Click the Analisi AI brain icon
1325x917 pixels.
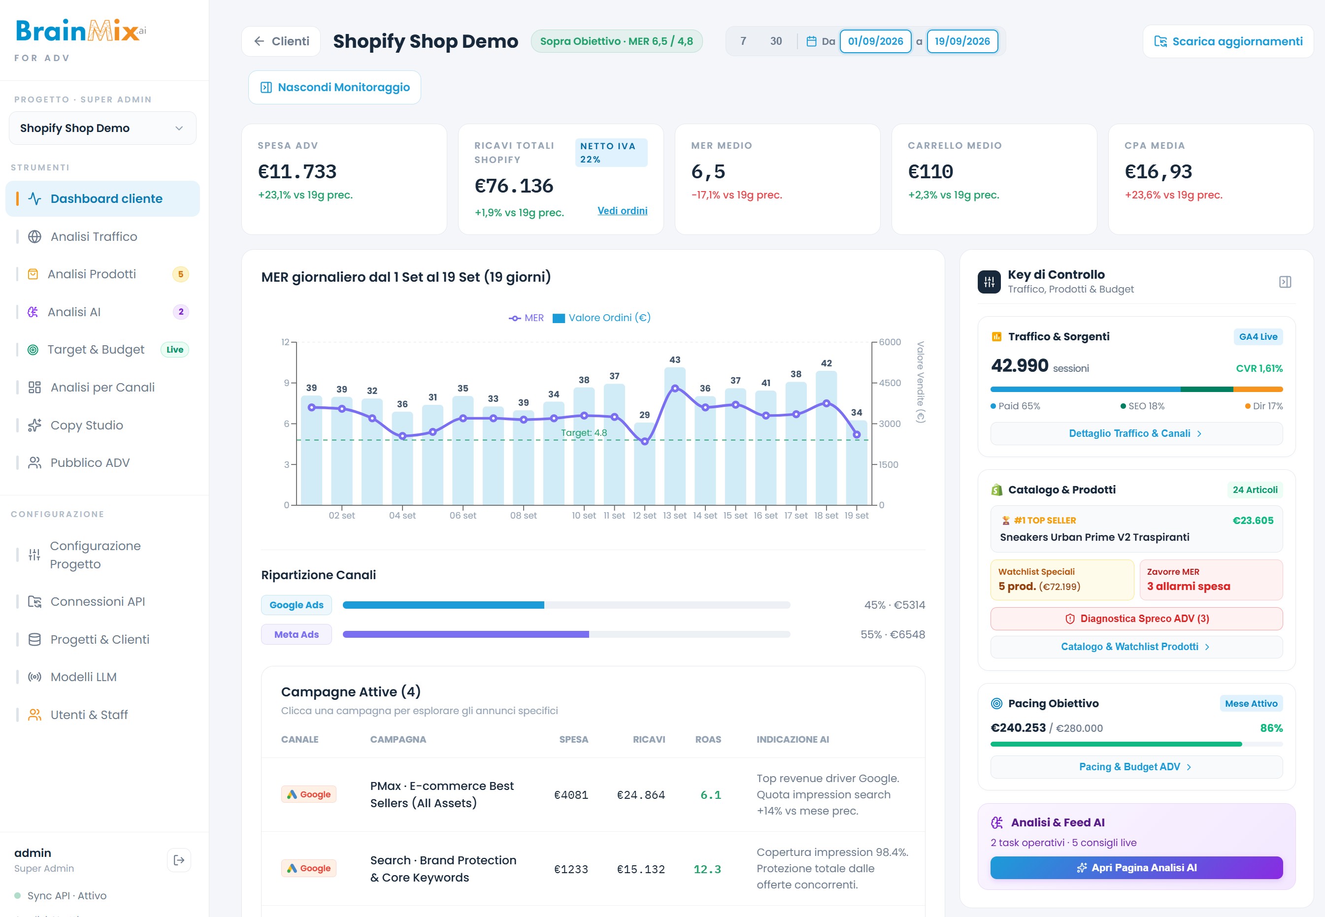33,312
